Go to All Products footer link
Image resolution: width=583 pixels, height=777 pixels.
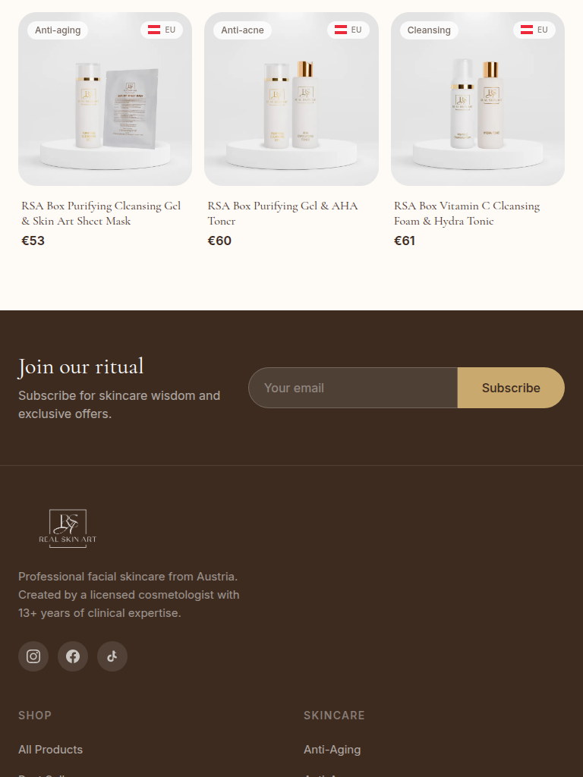[x=51, y=750]
